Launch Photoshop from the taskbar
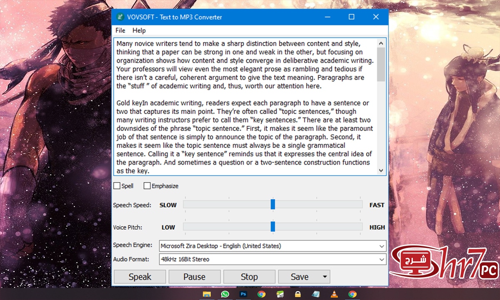This screenshot has width=500, height=300. (243, 294)
